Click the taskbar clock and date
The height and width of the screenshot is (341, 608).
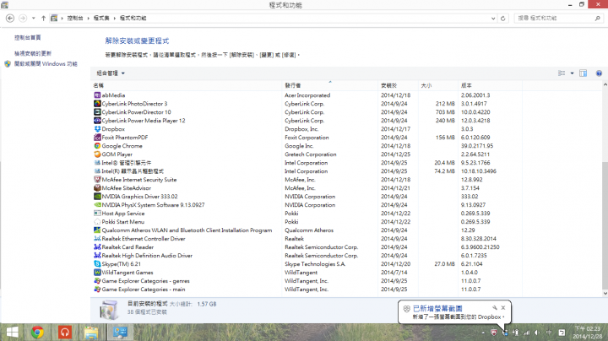(587, 333)
